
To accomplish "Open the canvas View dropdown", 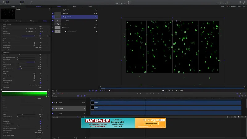I will pos(240,7).
